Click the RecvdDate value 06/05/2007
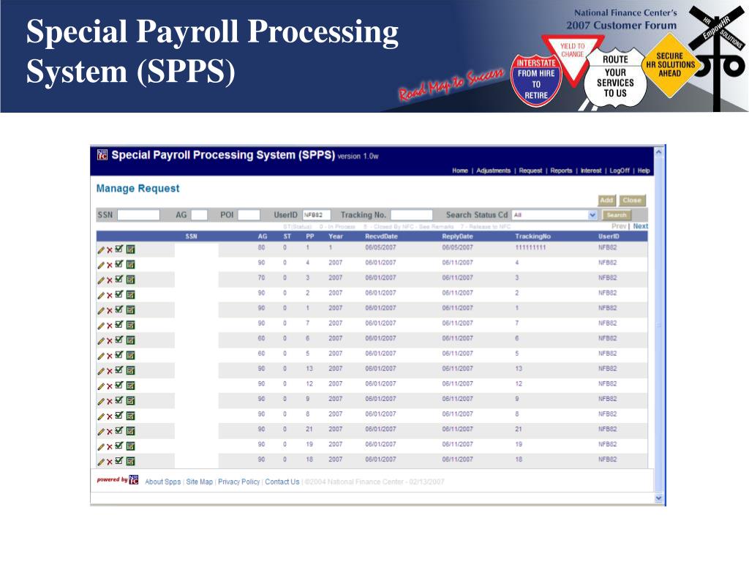This screenshot has width=749, height=562. point(380,247)
